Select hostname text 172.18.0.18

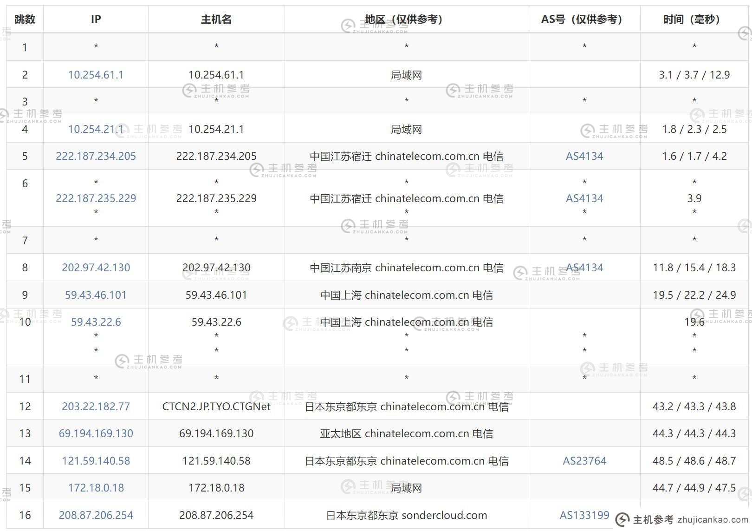(216, 488)
